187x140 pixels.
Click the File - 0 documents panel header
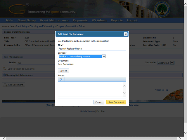(92, 57)
